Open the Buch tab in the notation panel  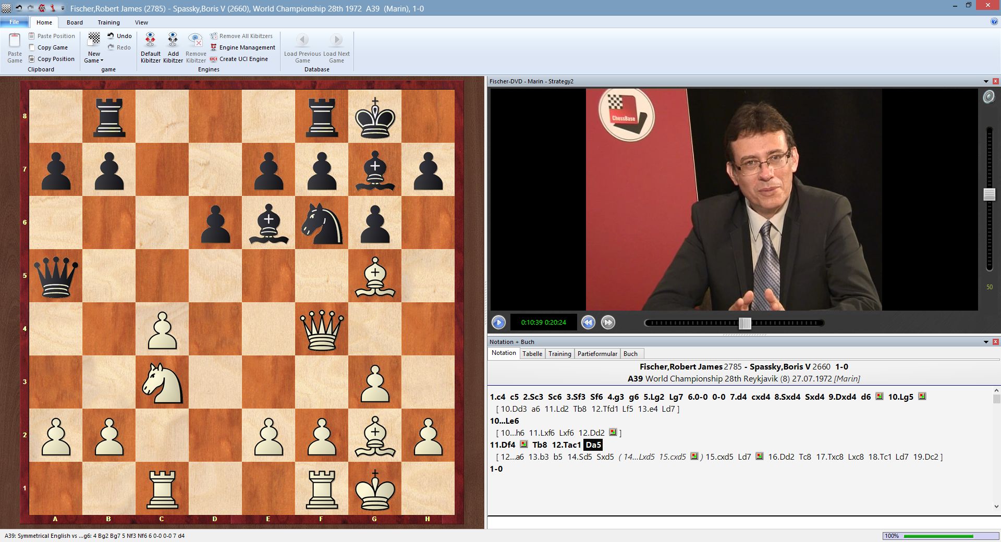(631, 354)
